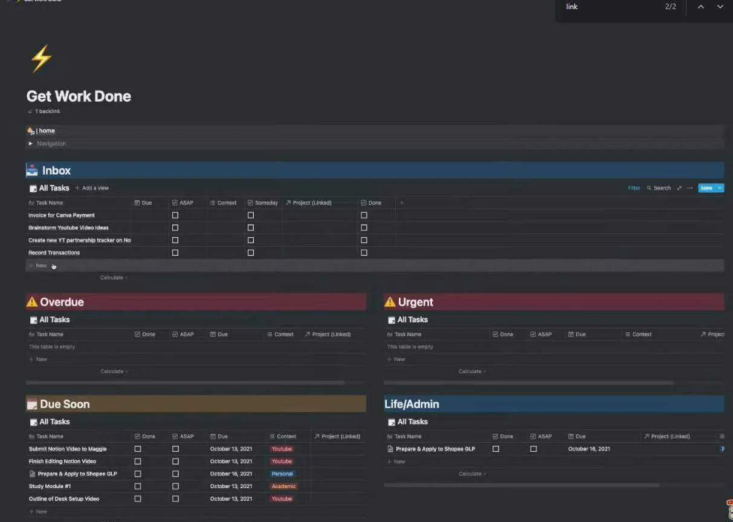Open dropdown arrow beside blue New button
This screenshot has height=522, width=733.
(x=720, y=188)
